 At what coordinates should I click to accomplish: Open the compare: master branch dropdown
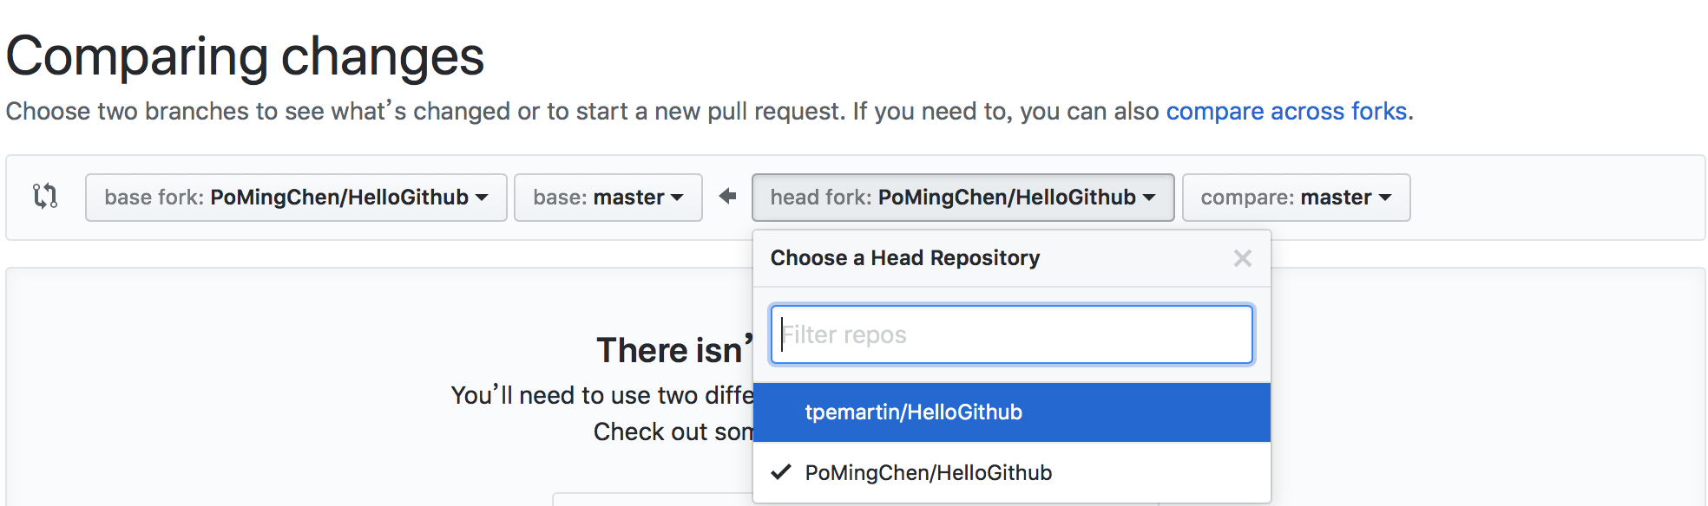pyautogui.click(x=1295, y=198)
